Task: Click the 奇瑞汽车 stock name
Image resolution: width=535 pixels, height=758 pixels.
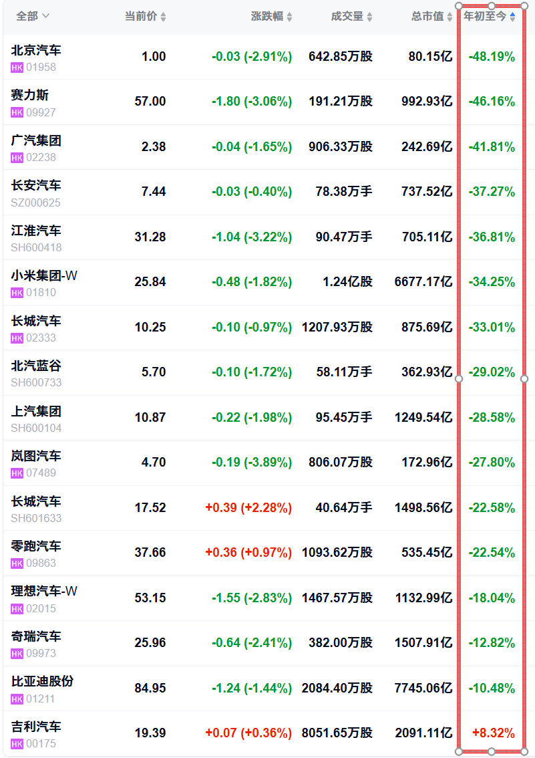Action: (x=36, y=636)
